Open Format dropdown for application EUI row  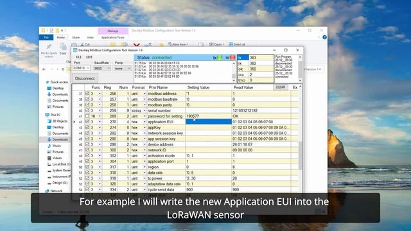click(144, 122)
